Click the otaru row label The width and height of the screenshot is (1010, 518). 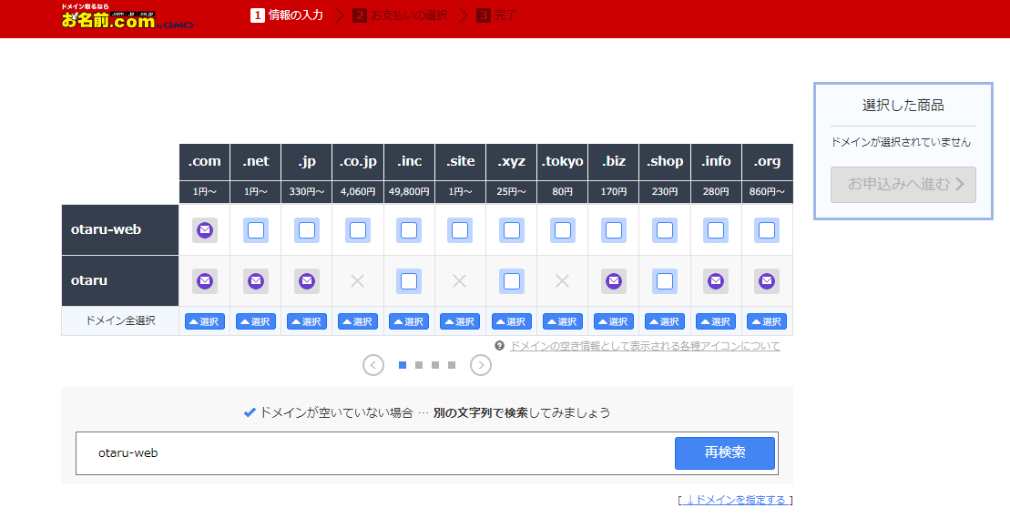coord(120,280)
